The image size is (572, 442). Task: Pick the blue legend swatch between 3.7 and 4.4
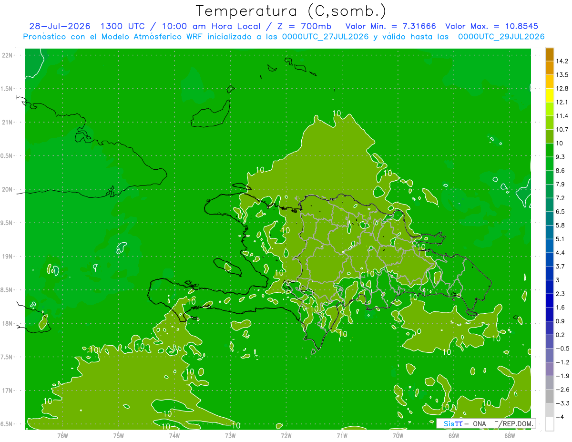click(x=550, y=259)
